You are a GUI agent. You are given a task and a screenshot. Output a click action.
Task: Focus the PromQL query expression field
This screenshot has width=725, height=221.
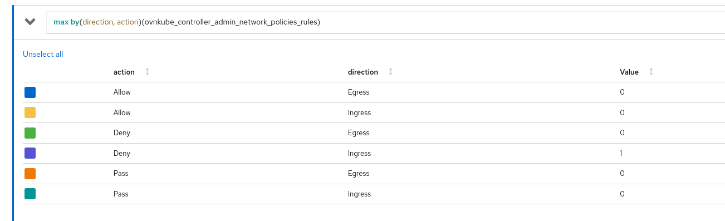385,22
